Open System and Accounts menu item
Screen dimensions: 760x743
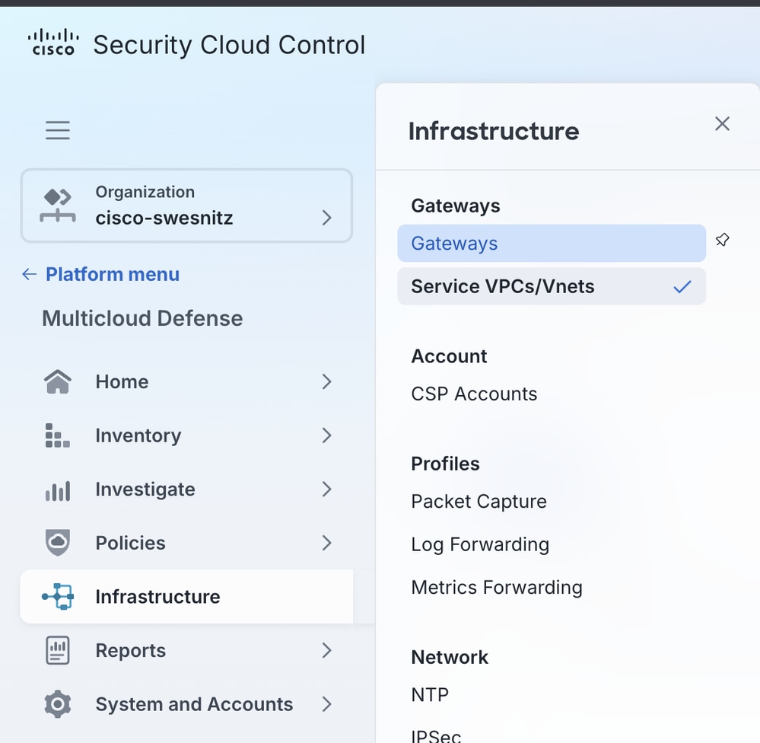point(186,703)
